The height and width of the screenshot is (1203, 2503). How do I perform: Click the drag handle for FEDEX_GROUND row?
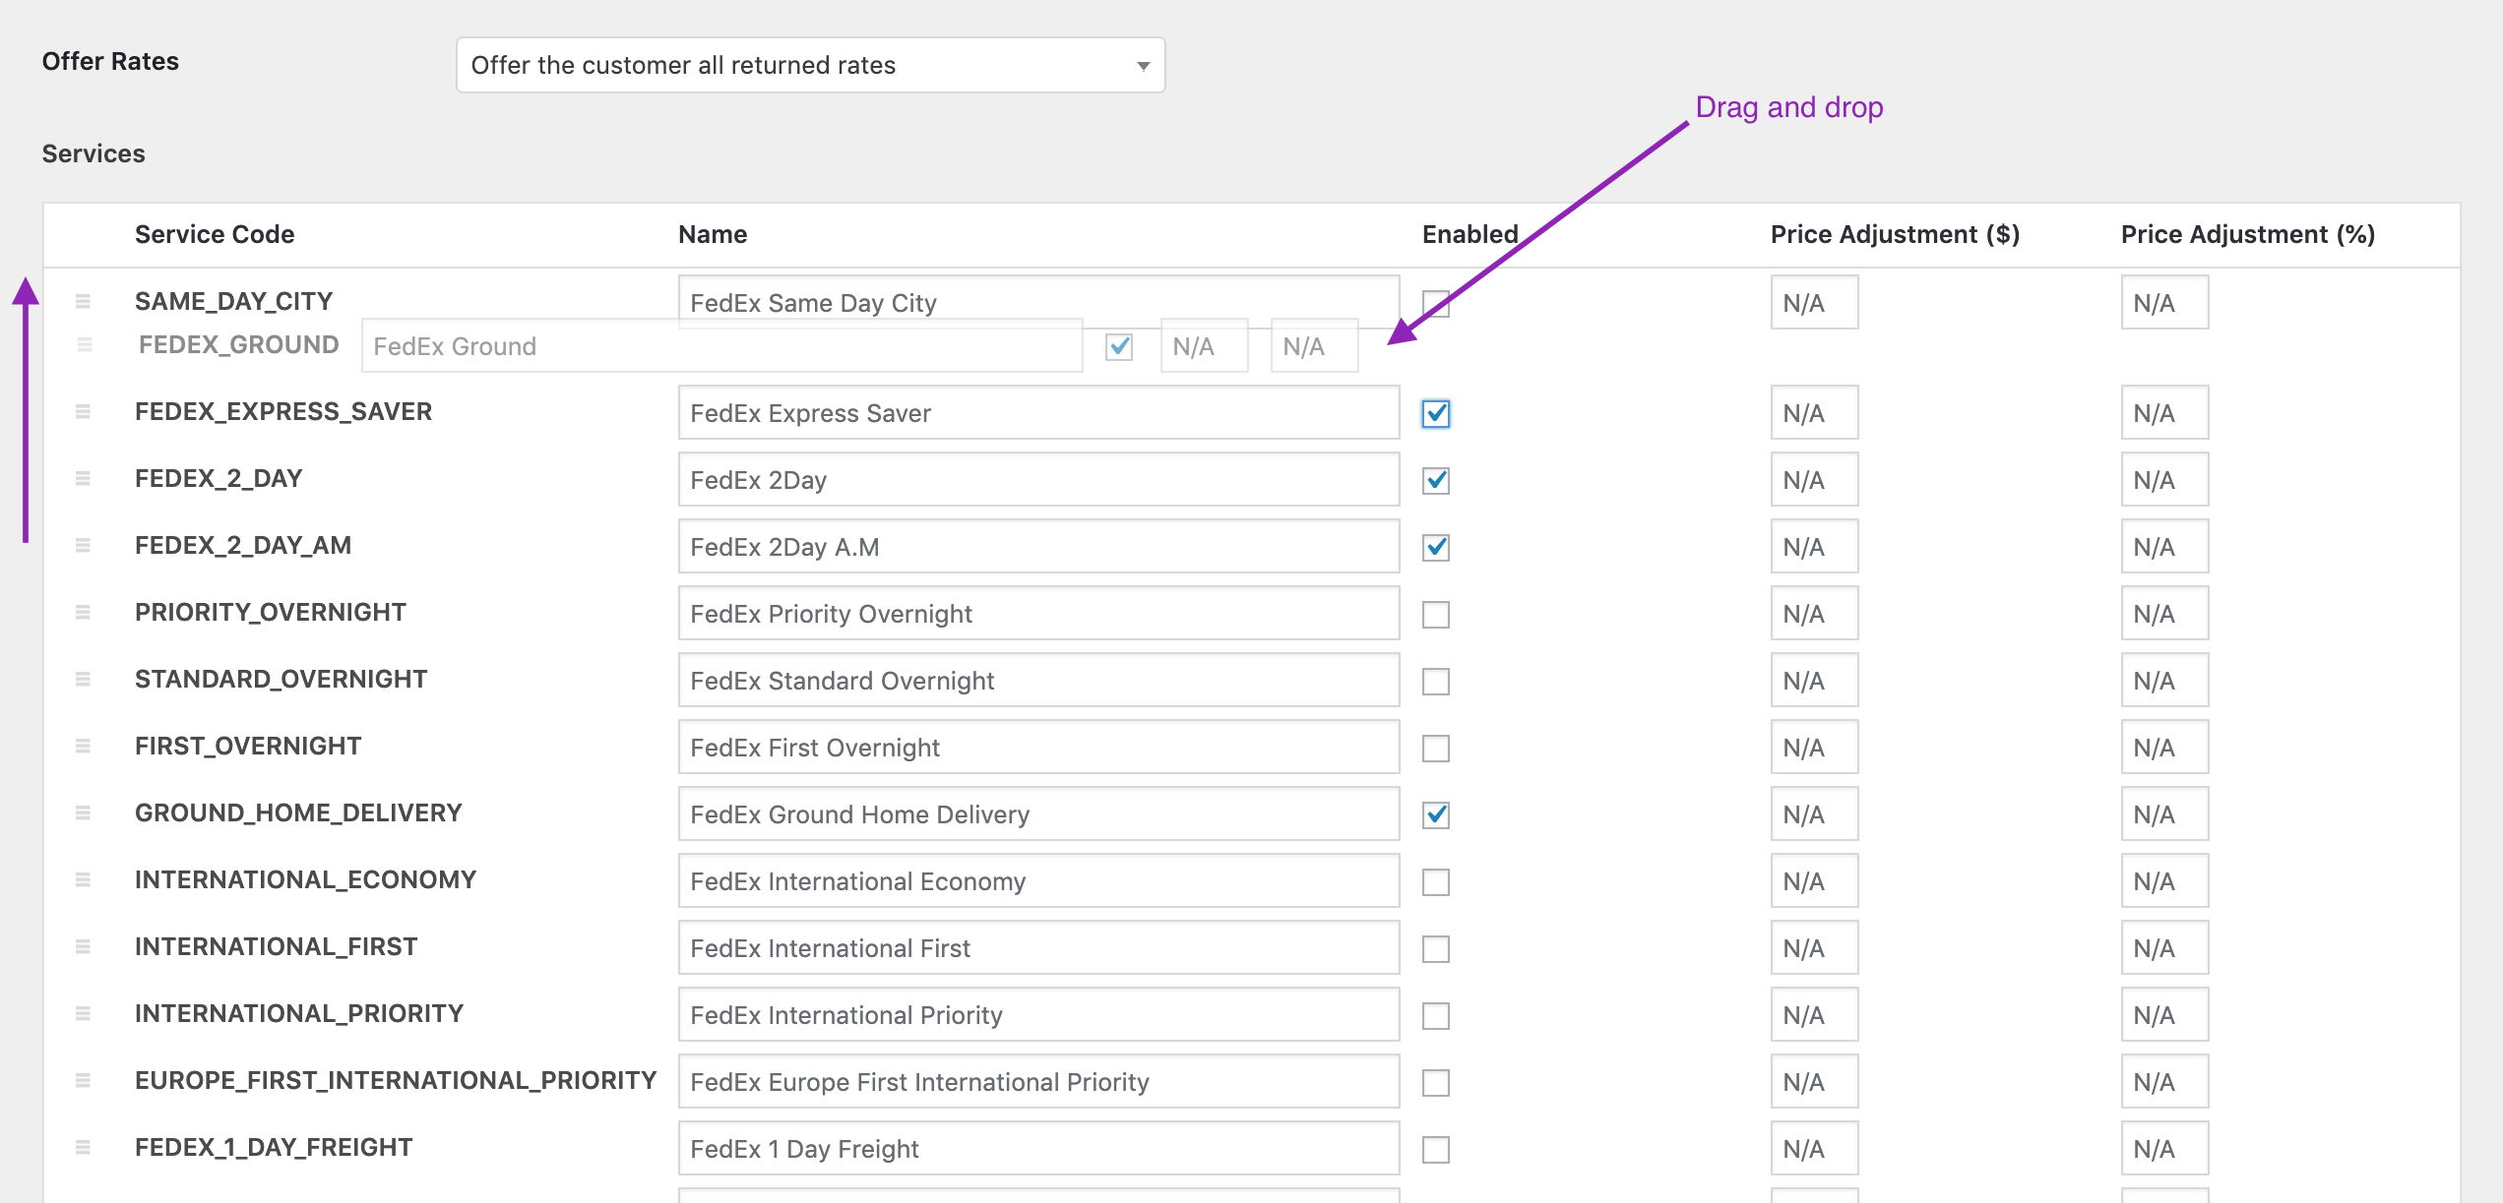[85, 345]
